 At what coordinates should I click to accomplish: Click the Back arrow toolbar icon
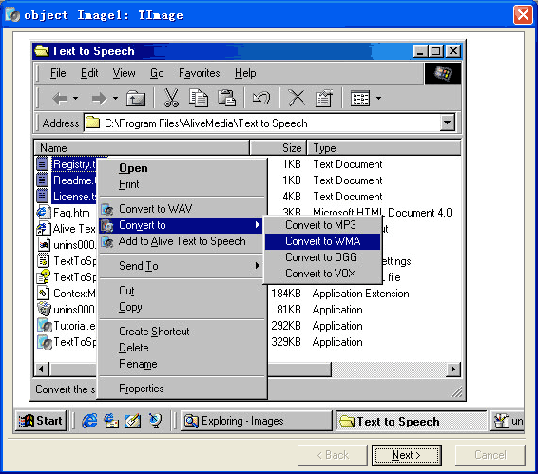click(59, 99)
